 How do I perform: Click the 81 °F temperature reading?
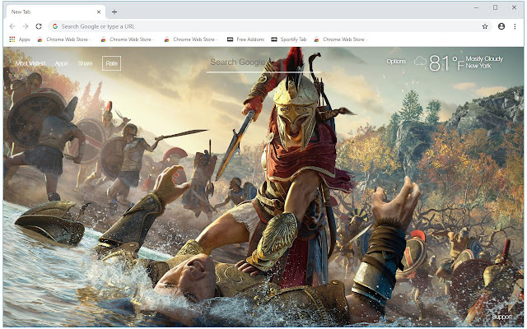pos(446,63)
